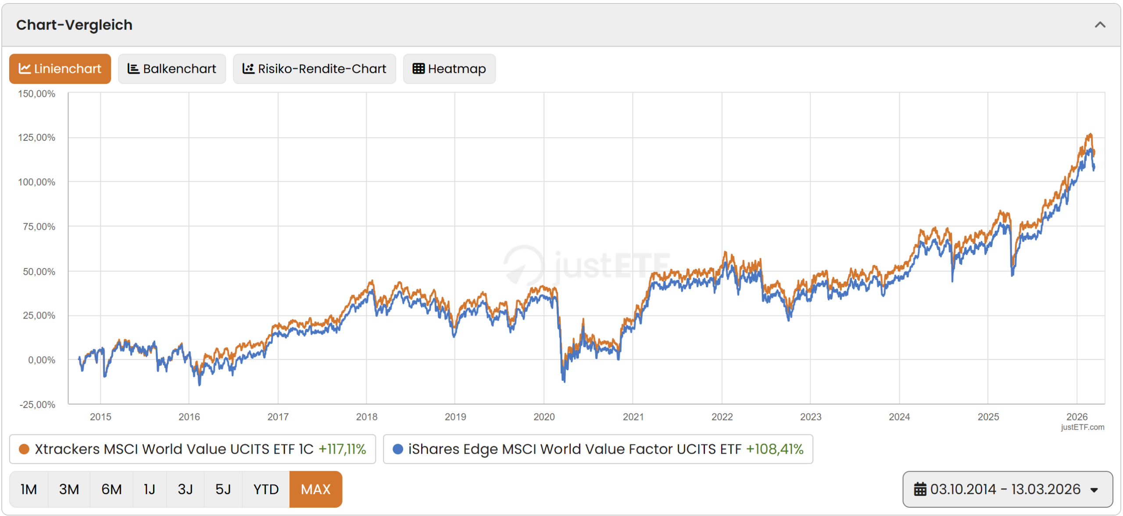Click the orange Xtrackers legend color dot

coord(24,449)
